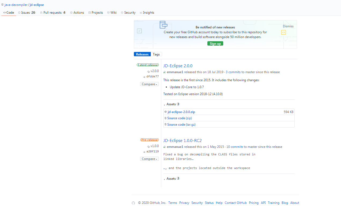Screen dimensions: 341x206
Task: Switch to the Tags tab
Action: (x=156, y=54)
